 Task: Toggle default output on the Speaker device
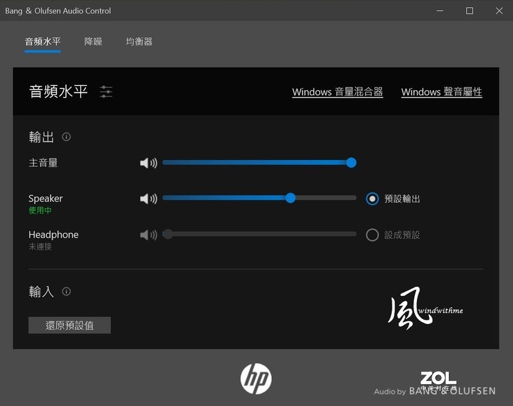click(373, 199)
